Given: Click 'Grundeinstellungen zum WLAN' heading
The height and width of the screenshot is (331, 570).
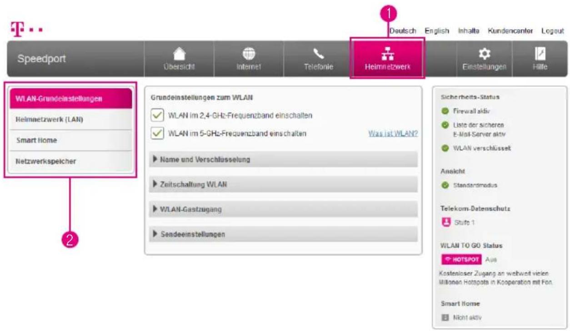Looking at the screenshot, I should tap(201, 97).
